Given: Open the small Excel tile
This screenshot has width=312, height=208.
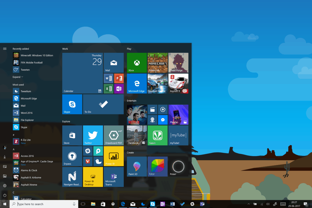Looking at the screenshot, I should [x=108, y=89].
